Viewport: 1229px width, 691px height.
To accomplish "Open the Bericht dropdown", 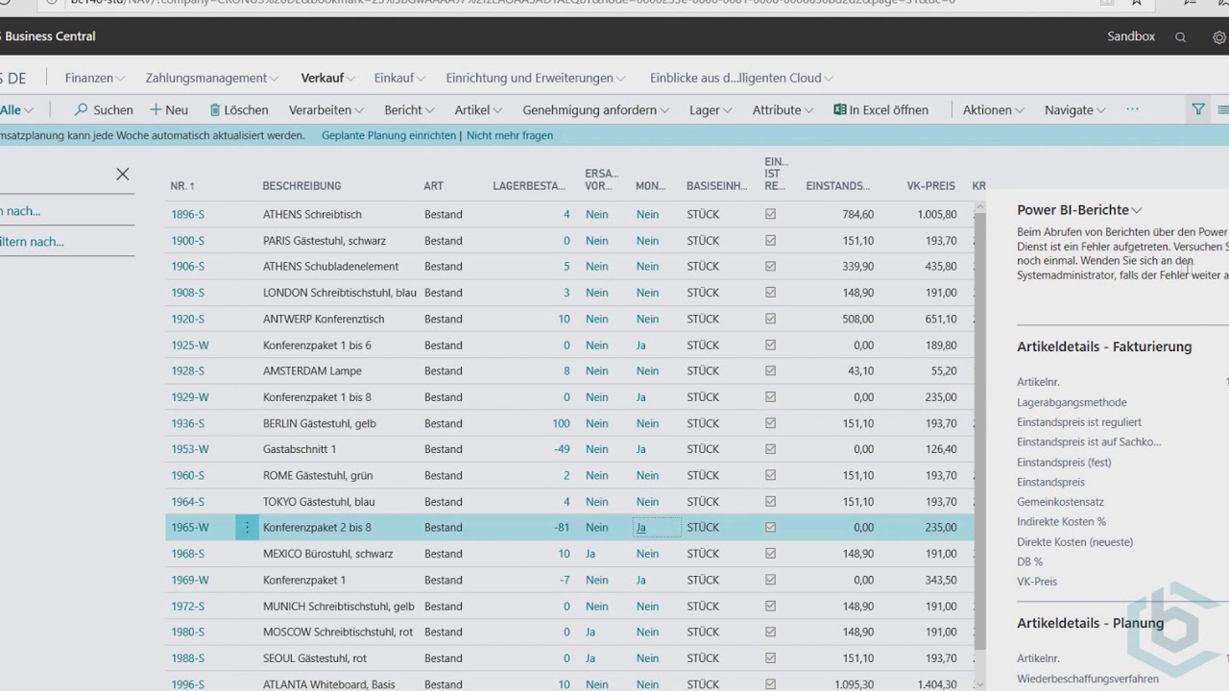I will tap(410, 109).
